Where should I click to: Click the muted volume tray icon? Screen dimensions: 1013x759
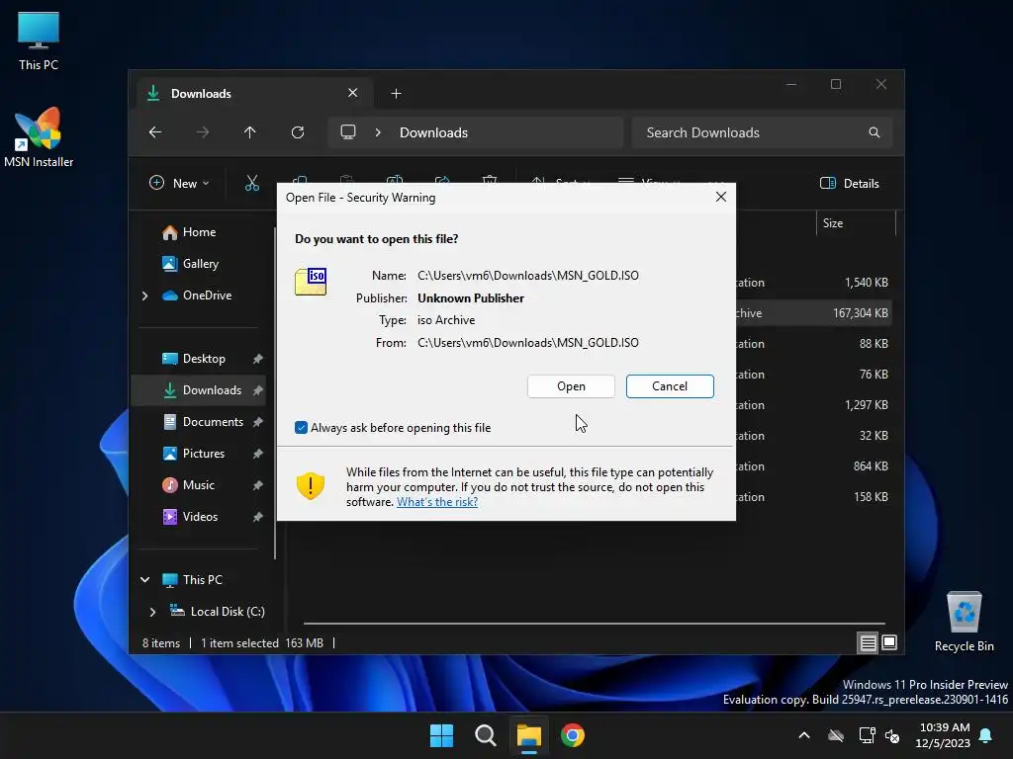(x=893, y=735)
